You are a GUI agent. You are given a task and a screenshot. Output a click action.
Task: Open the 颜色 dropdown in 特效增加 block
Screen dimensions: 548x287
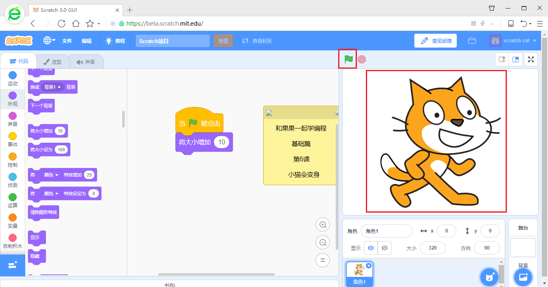[51, 175]
